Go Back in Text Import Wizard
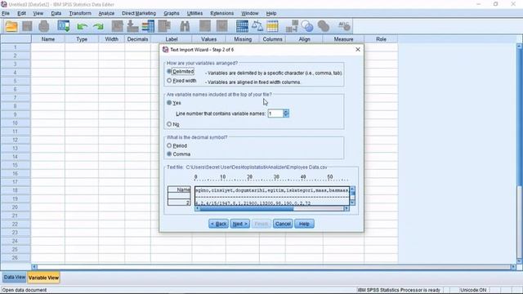Image resolution: width=523 pixels, height=294 pixels. [x=218, y=224]
